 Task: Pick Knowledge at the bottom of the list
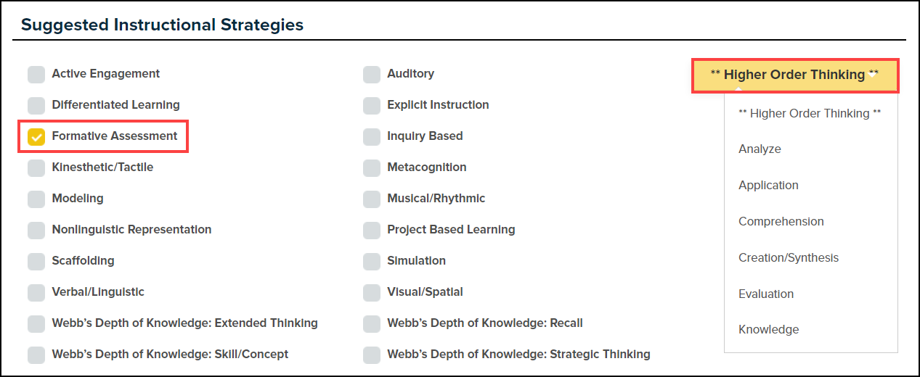(768, 330)
